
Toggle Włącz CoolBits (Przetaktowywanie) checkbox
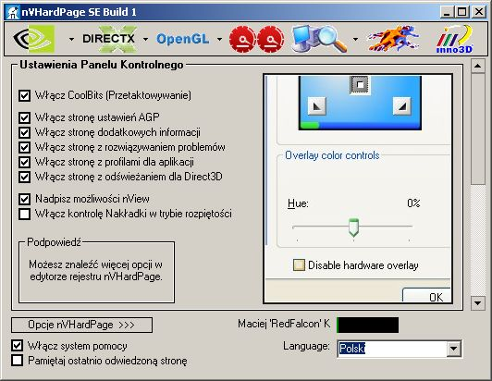coord(24,95)
